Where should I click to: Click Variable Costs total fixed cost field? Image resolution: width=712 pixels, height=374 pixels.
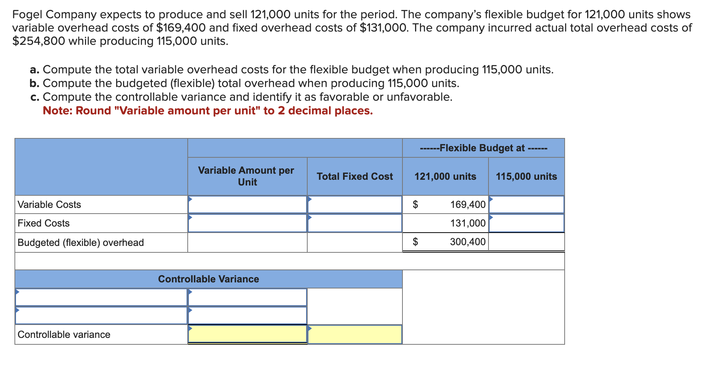click(x=355, y=204)
